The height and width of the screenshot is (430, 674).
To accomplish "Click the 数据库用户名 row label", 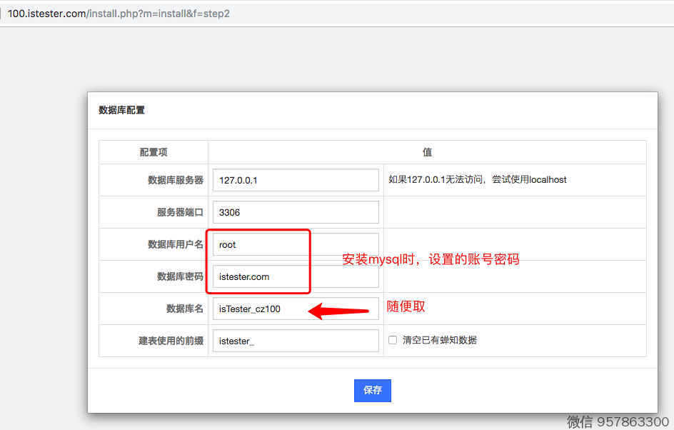I will pyautogui.click(x=176, y=244).
